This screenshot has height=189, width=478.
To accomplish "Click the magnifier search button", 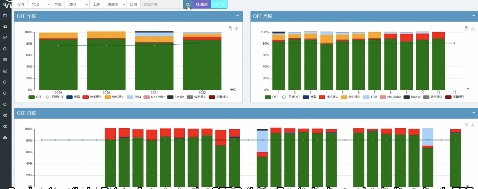I will pyautogui.click(x=188, y=4).
